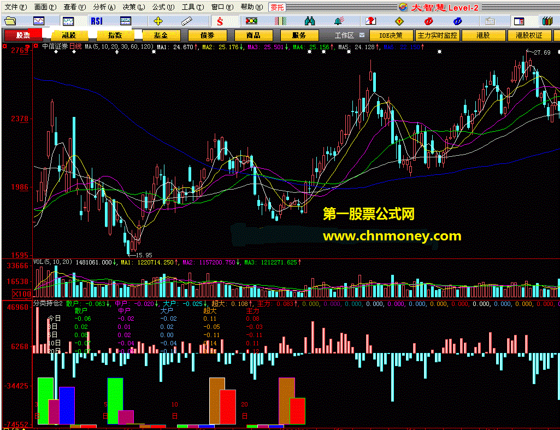Click the X100 volume scale box
This screenshot has width=560, height=430.
click(22, 294)
